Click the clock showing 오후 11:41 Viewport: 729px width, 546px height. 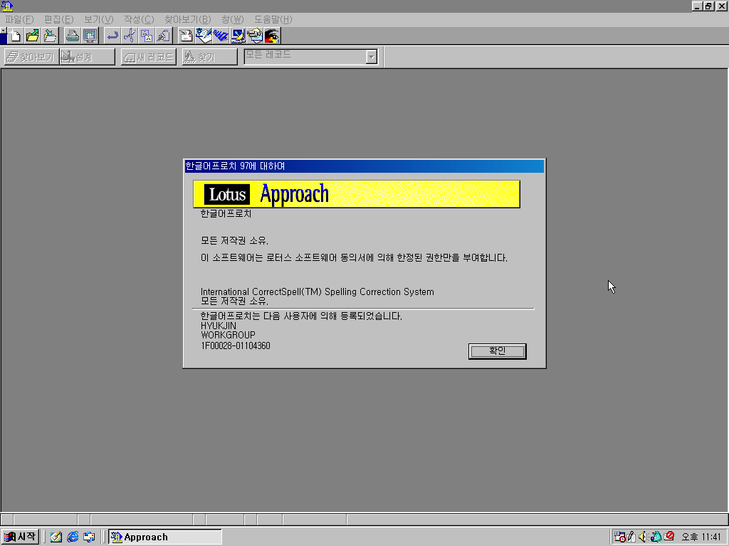[x=701, y=537]
